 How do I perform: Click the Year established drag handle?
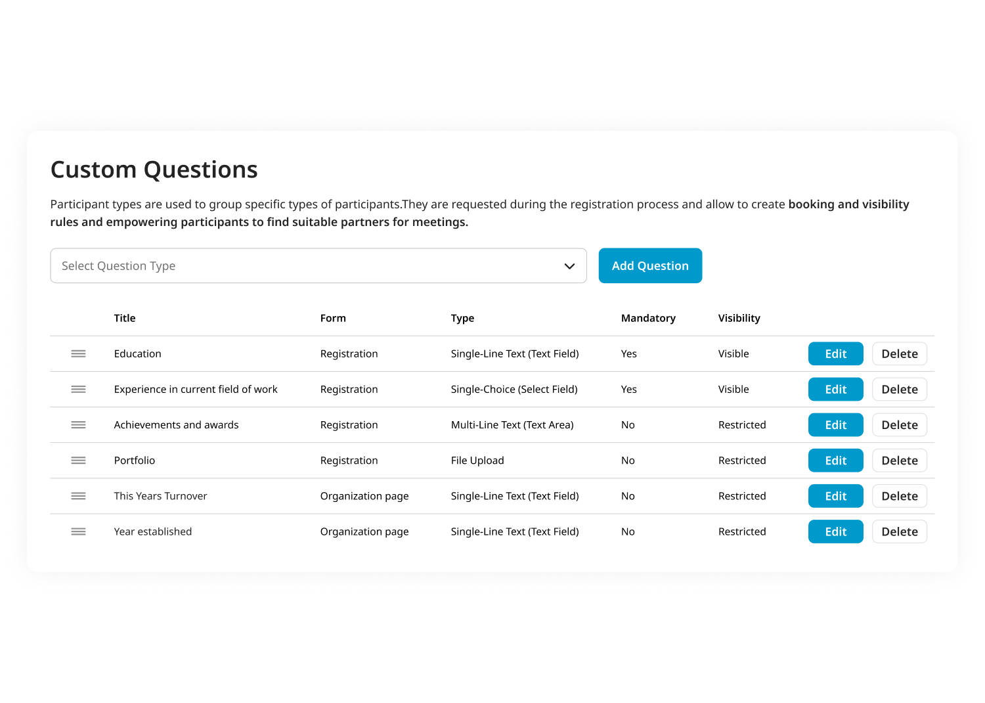pyautogui.click(x=78, y=531)
